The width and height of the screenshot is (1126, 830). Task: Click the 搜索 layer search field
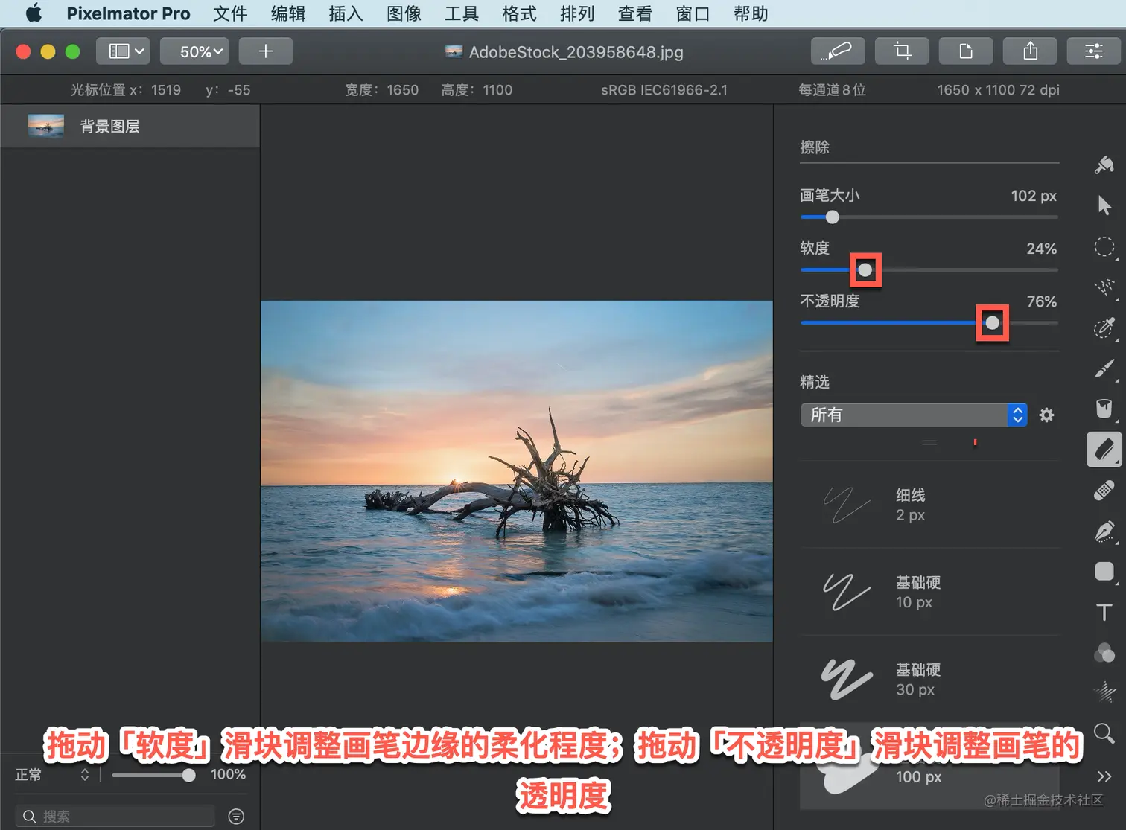(115, 817)
